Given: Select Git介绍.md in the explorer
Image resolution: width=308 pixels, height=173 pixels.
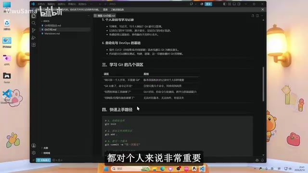Looking at the screenshot, I should [51, 29].
